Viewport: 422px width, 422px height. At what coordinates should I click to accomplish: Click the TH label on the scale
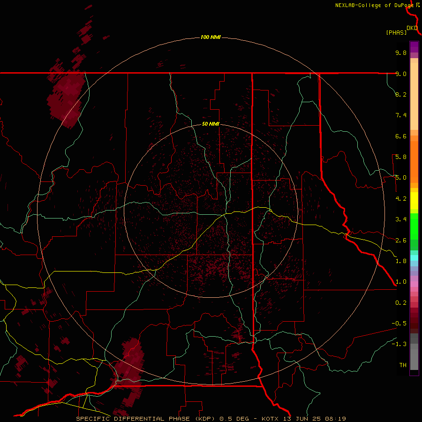tap(403, 365)
